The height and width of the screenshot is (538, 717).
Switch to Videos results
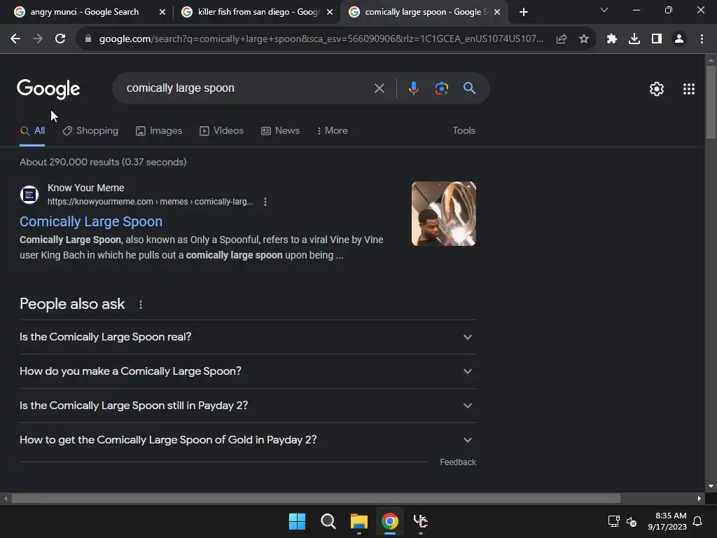tap(222, 131)
